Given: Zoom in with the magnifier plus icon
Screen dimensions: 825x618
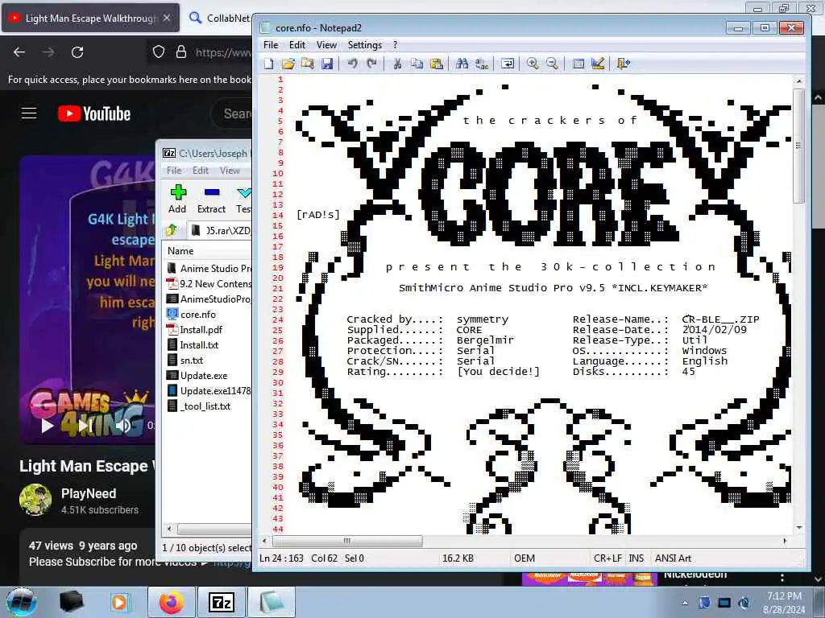Looking at the screenshot, I should pyautogui.click(x=533, y=64).
